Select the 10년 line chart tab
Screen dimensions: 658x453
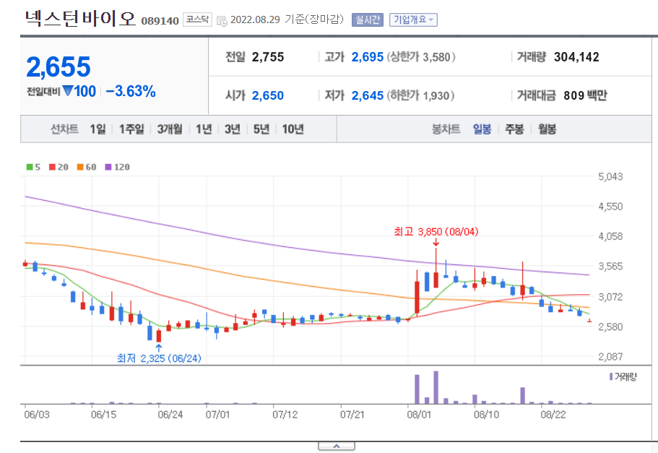point(293,129)
